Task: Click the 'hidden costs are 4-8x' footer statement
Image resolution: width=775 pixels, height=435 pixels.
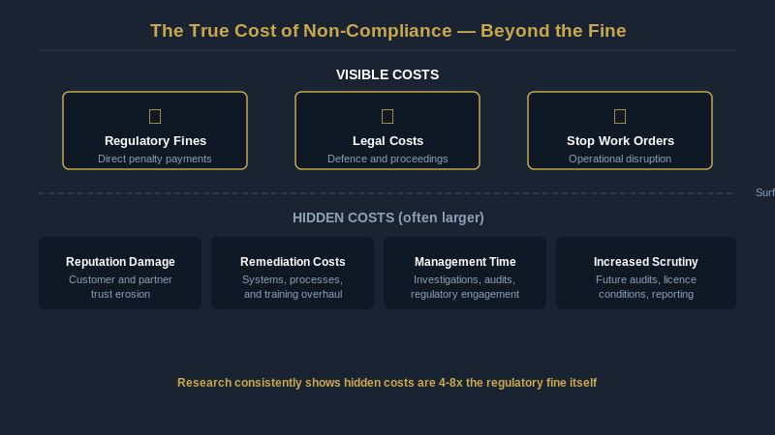Action: click(x=387, y=383)
